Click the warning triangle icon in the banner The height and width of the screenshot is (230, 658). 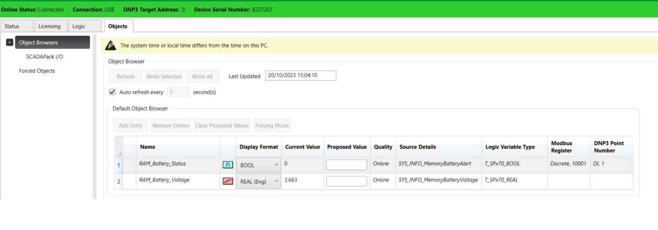click(x=110, y=45)
